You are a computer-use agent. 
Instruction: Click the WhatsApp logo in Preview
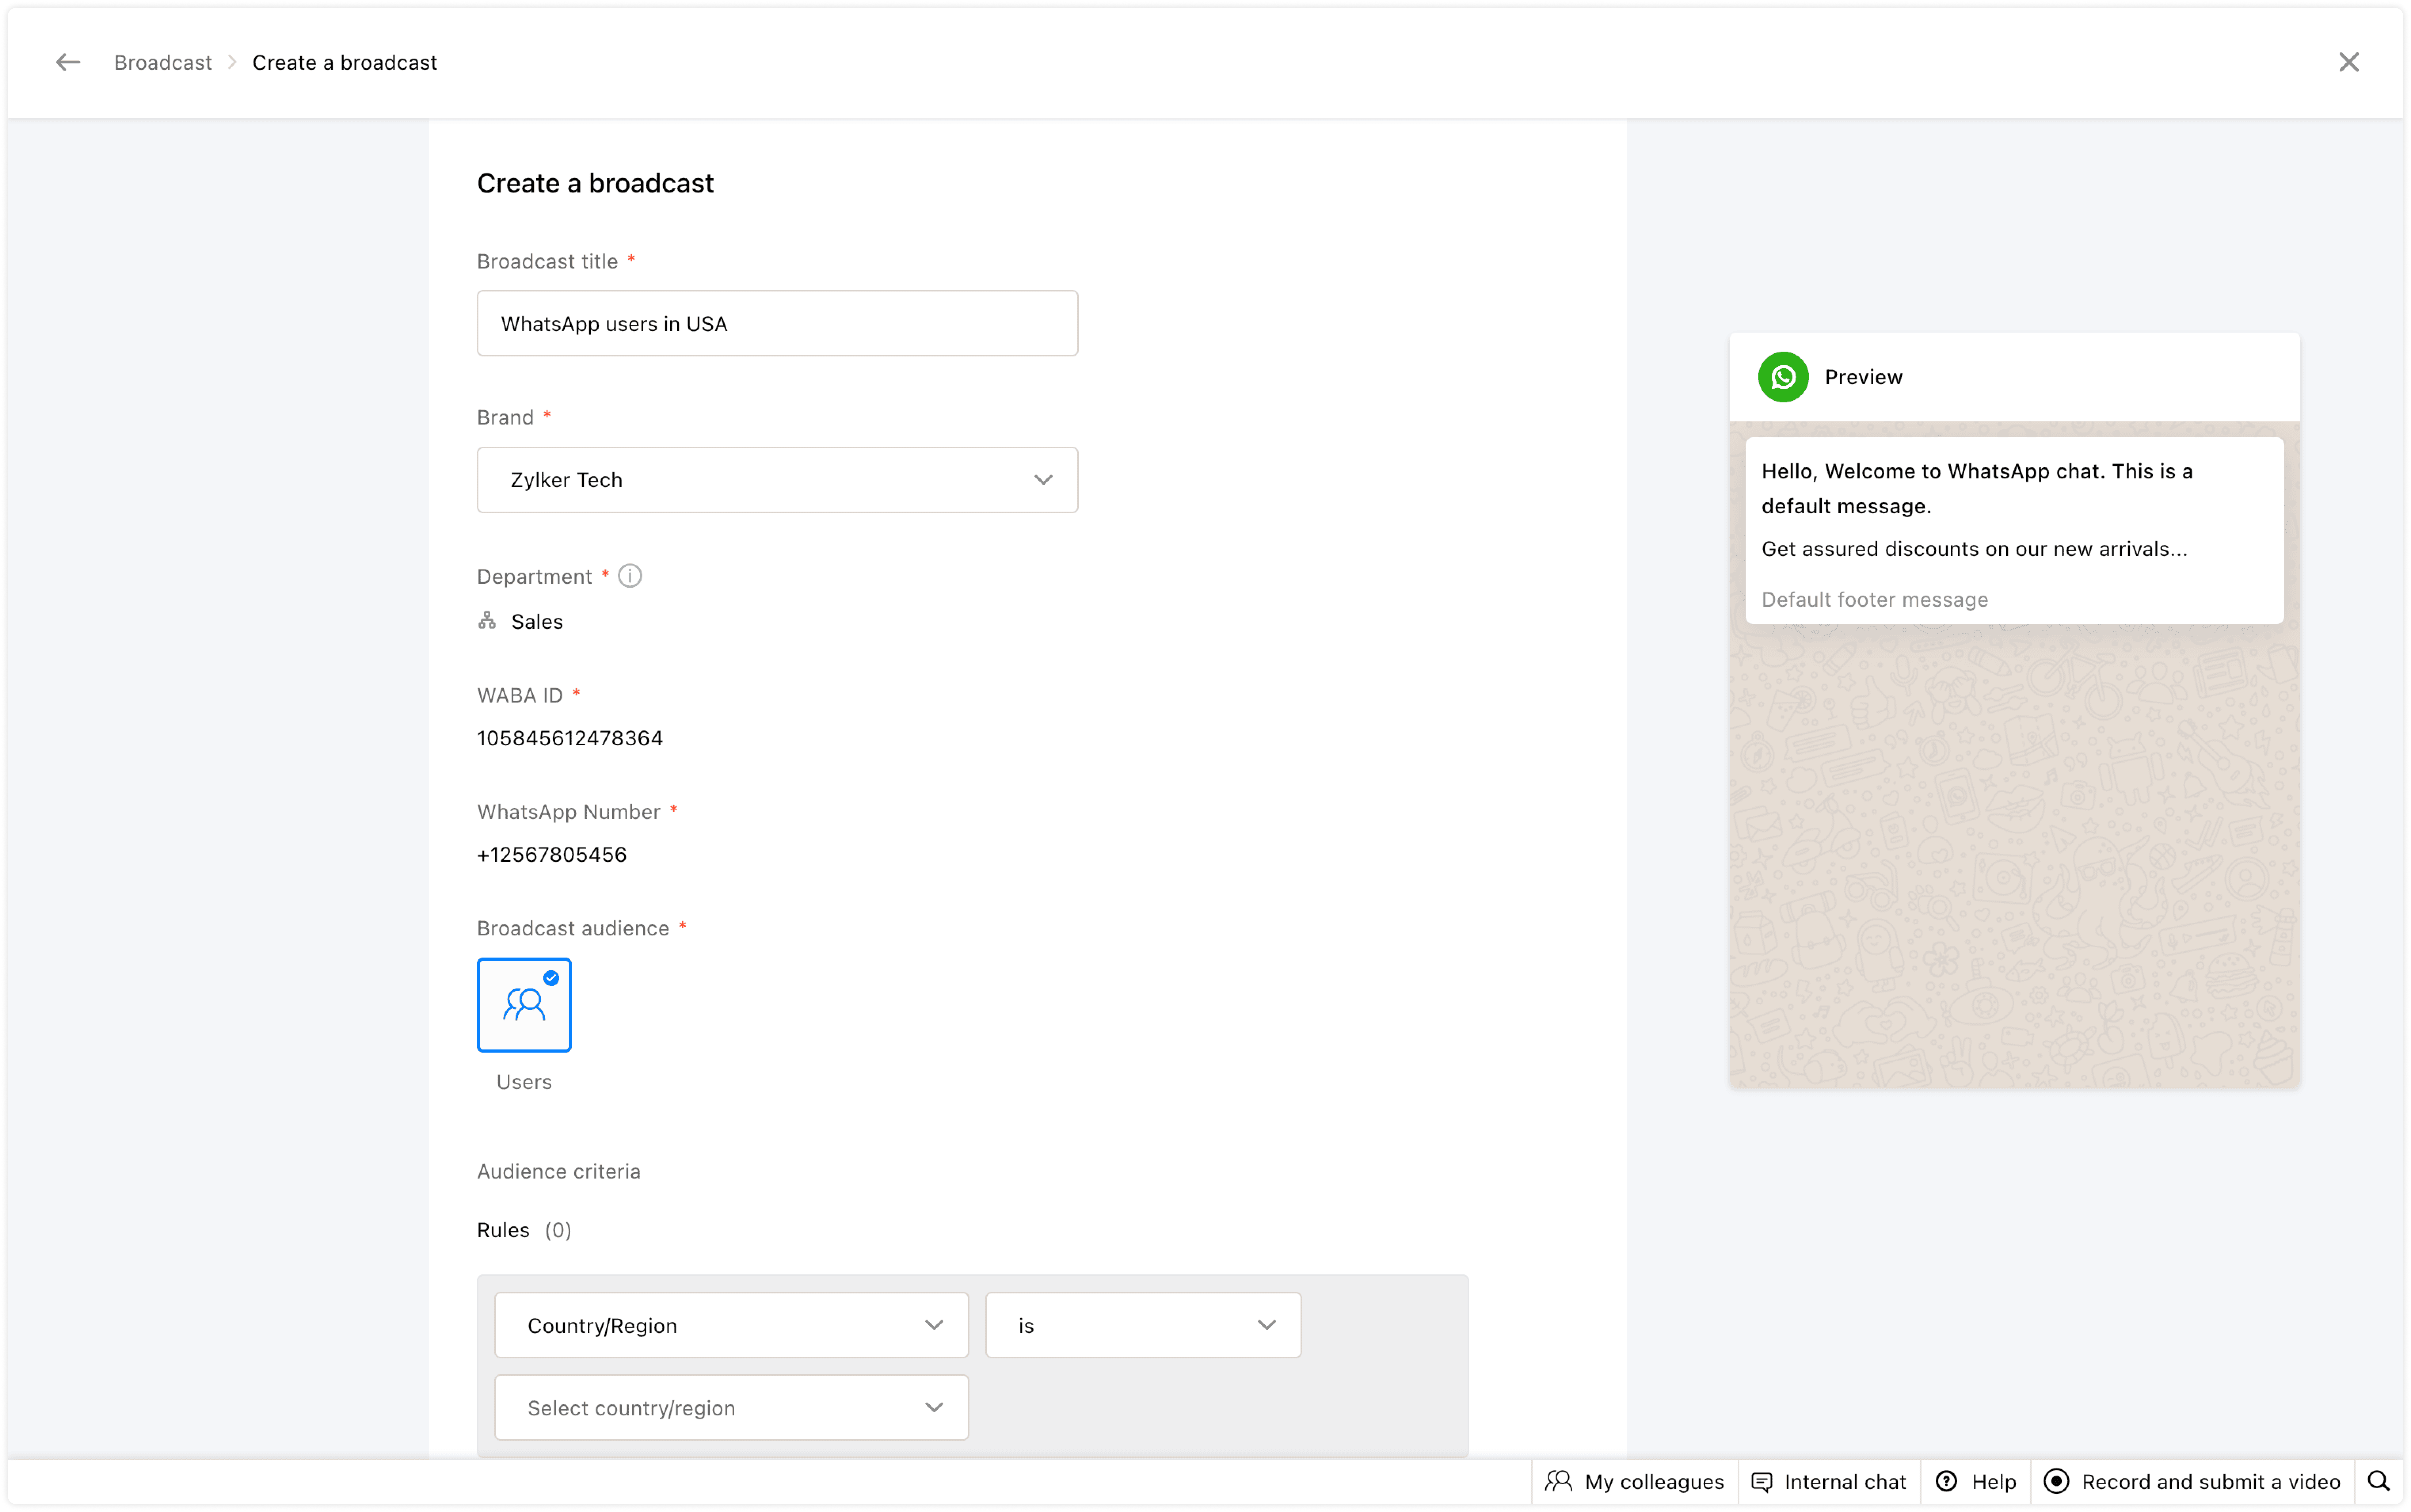click(1783, 377)
